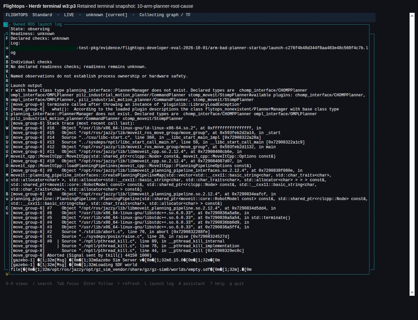The image size is (418, 320).
Task: Click the 'Enter follow' footer hint
Action: tap(98, 284)
